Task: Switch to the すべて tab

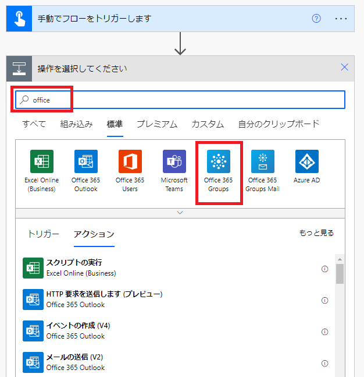Action: click(34, 124)
